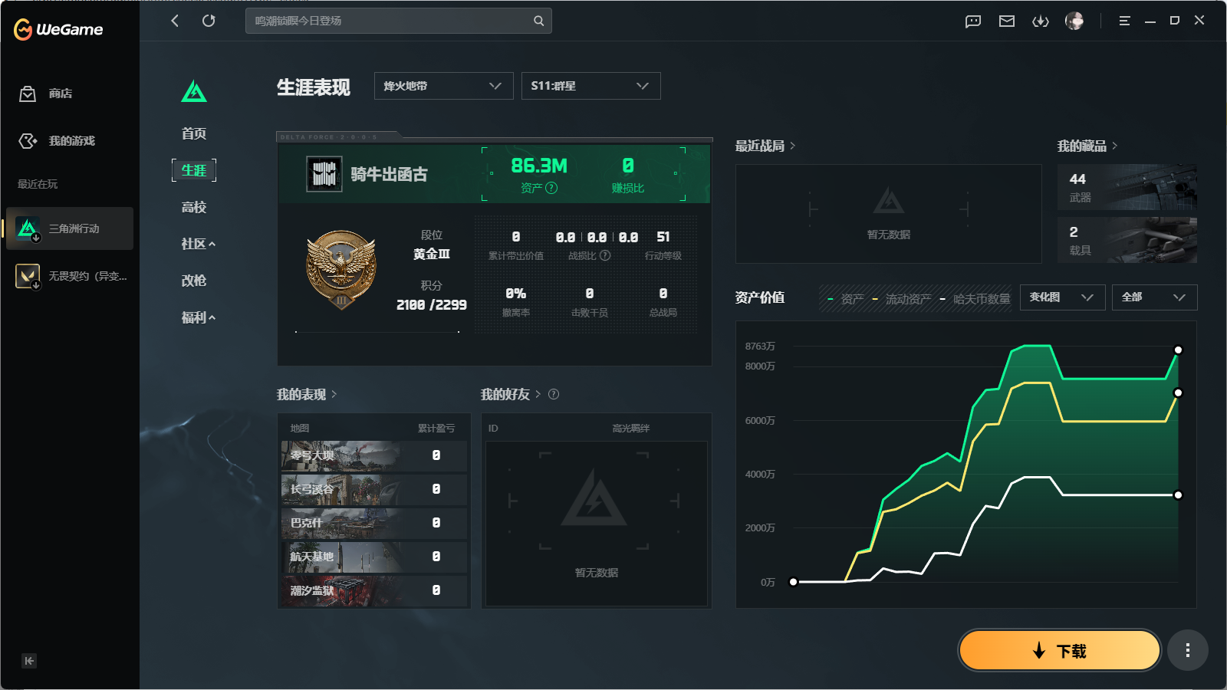The height and width of the screenshot is (690, 1227).
Task: Select the 长弓溪谷 map row
Action: tap(374, 489)
